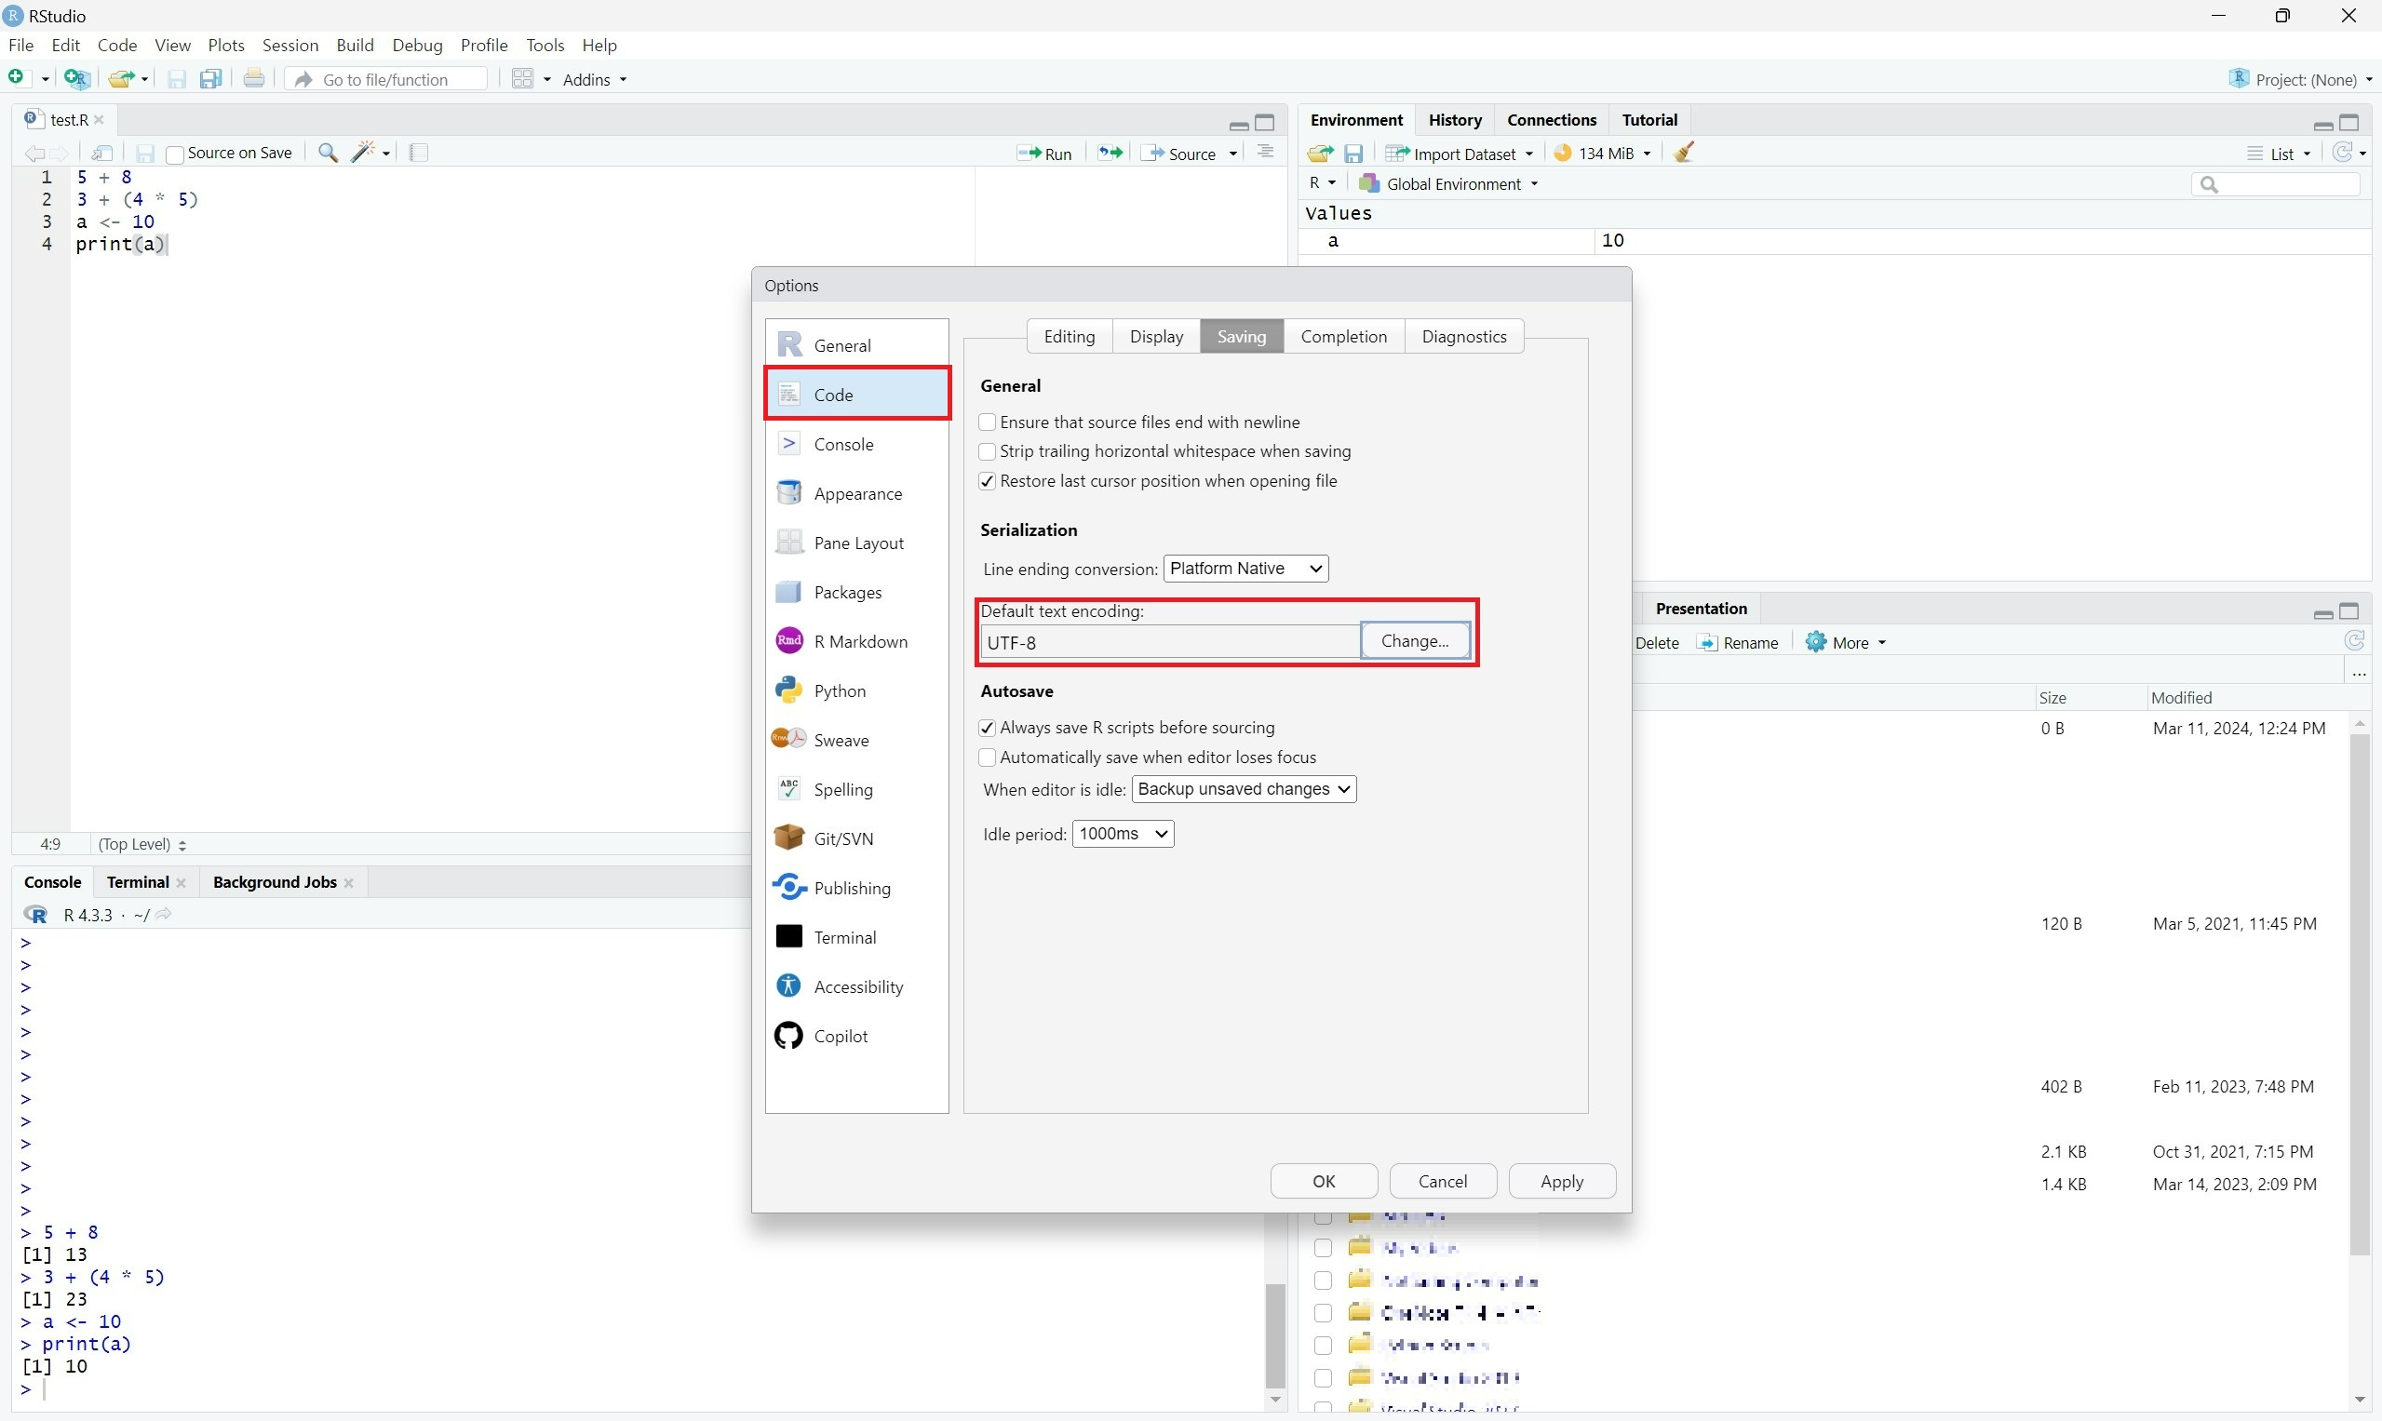Open the Session menu
The image size is (2382, 1421).
click(x=289, y=45)
